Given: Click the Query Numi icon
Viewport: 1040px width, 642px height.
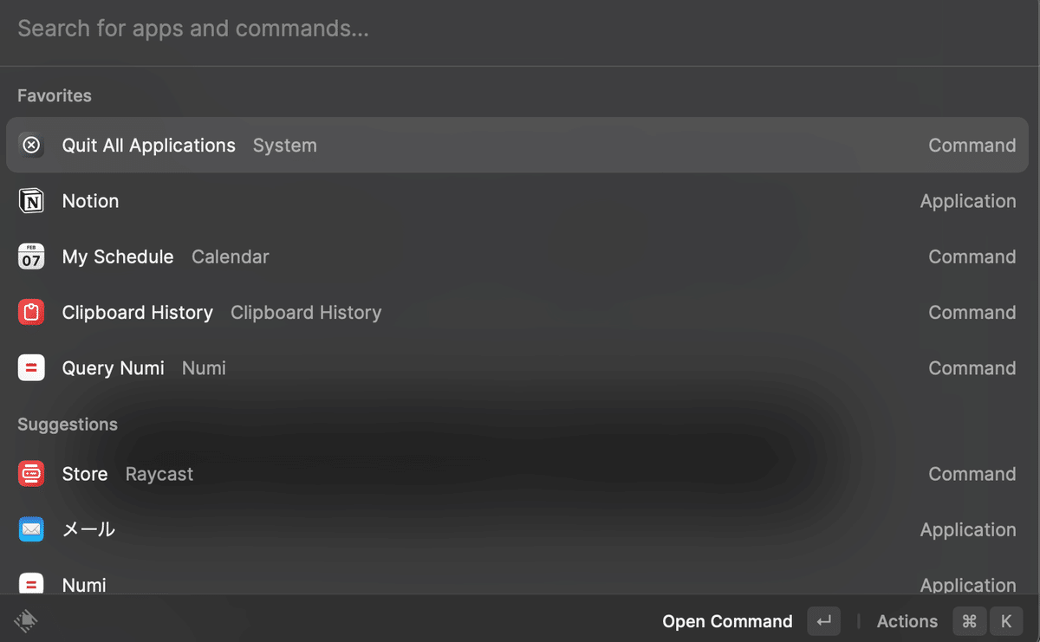Looking at the screenshot, I should (31, 368).
